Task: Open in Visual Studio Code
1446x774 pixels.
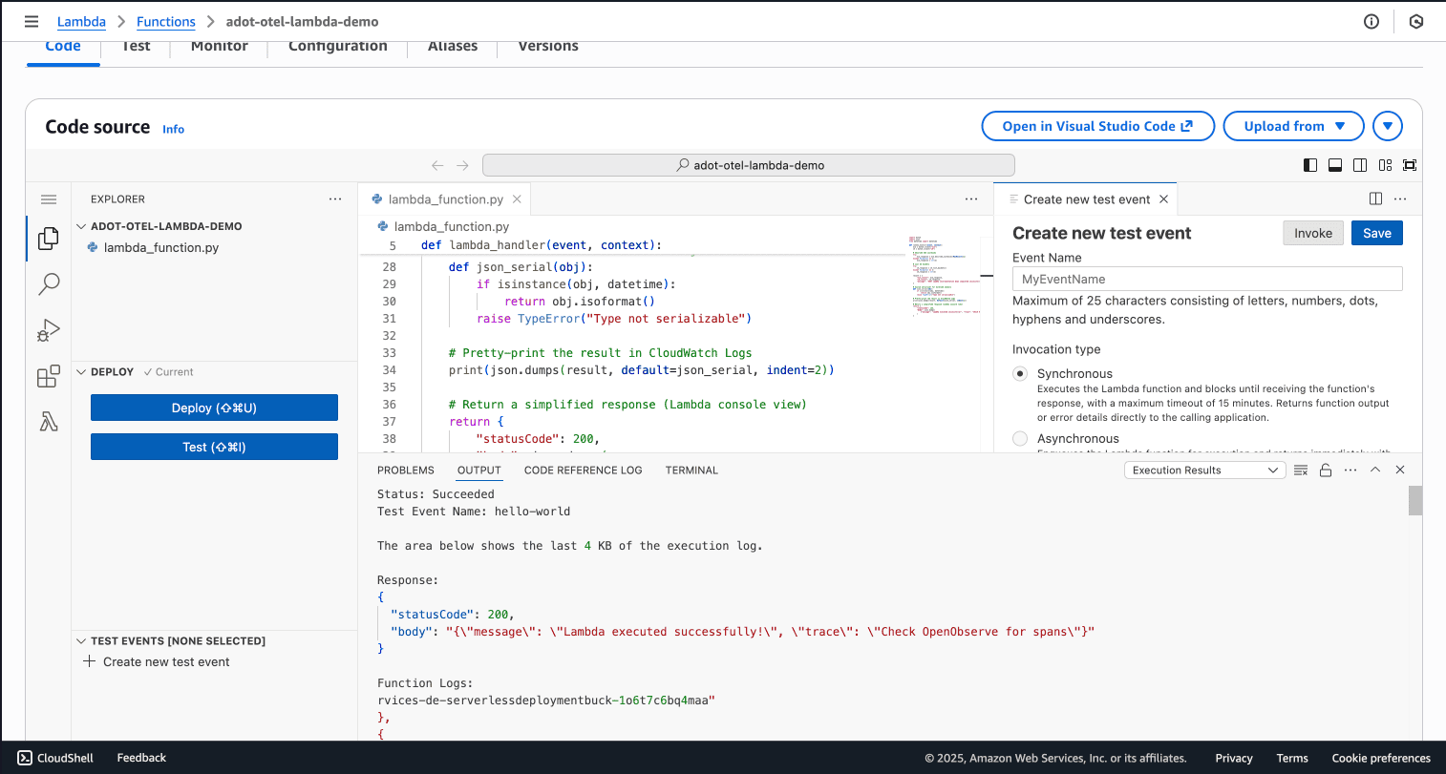Action: pos(1097,125)
